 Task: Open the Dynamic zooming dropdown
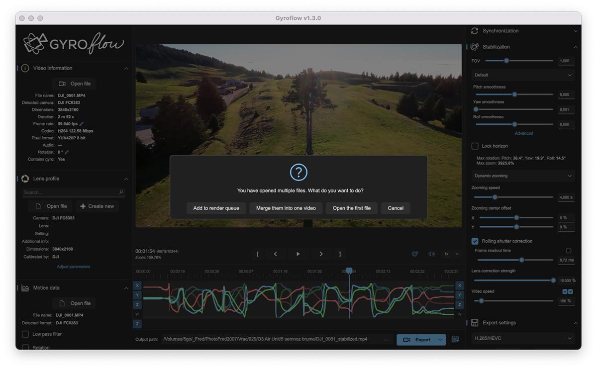(523, 176)
